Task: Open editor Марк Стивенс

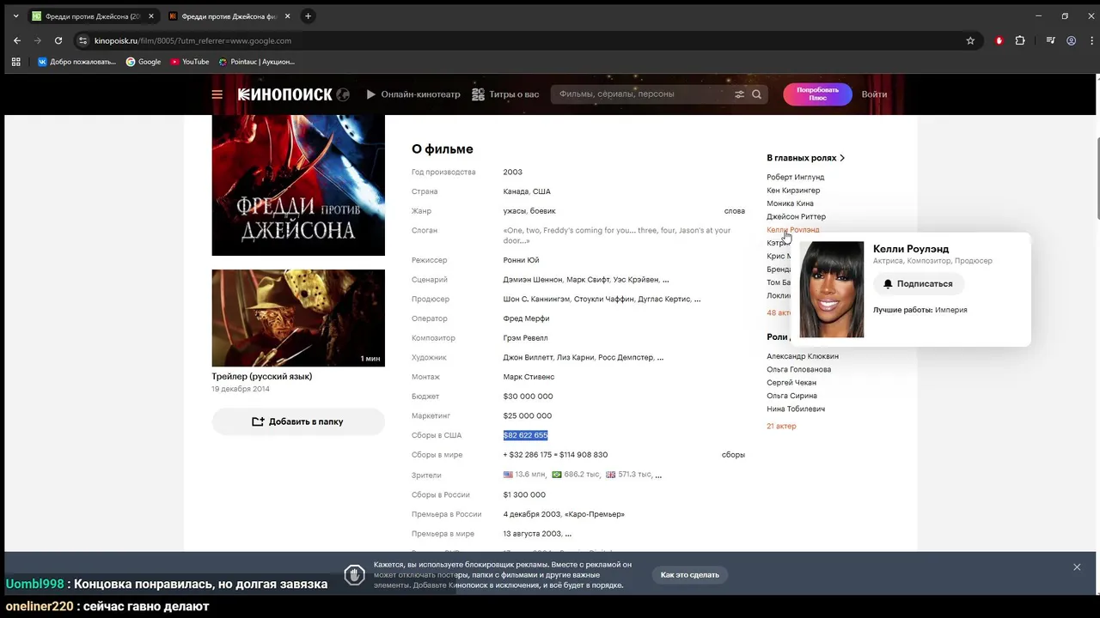Action: click(x=529, y=377)
